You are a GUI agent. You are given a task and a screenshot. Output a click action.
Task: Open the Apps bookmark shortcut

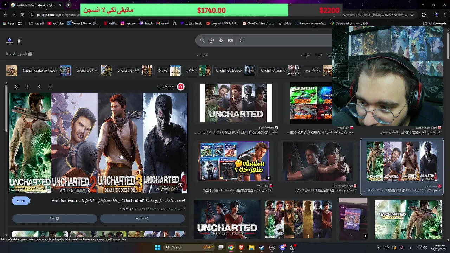click(x=9, y=24)
